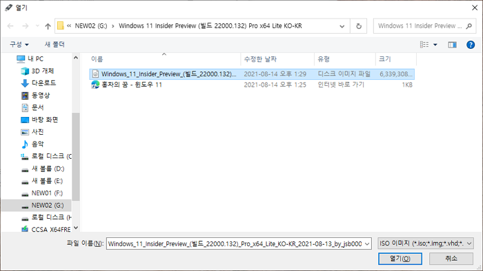Click the 열기(O) button

point(400,259)
